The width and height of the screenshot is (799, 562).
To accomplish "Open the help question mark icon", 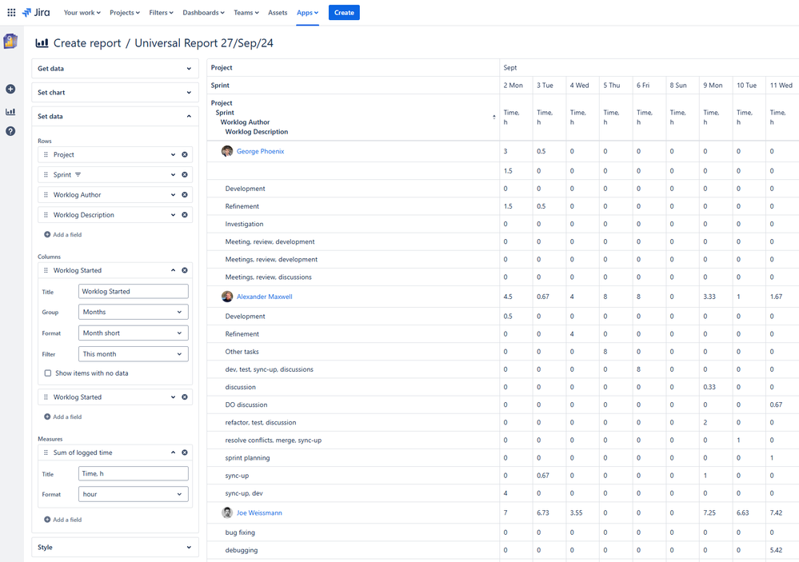I will coord(10,131).
